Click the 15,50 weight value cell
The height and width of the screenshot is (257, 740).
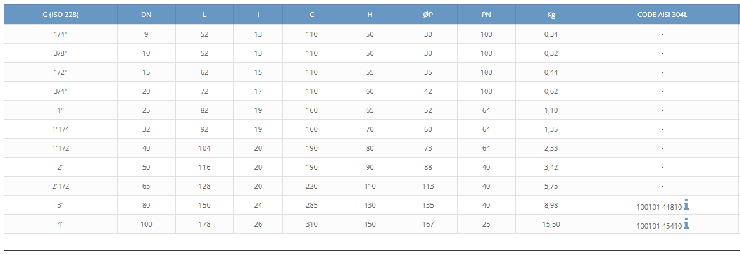point(551,224)
